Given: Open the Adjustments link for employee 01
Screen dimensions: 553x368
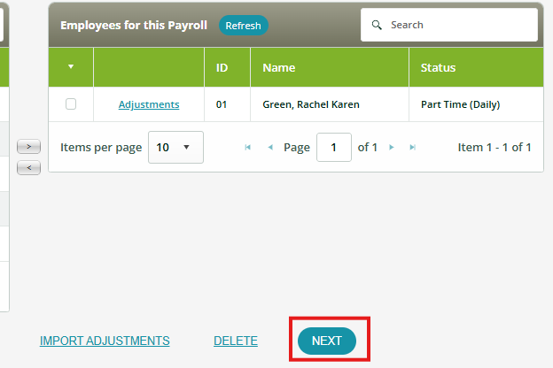Looking at the screenshot, I should [149, 104].
